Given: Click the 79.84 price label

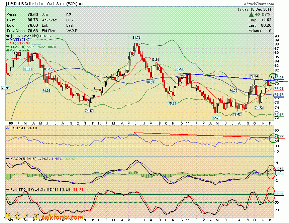Looking at the screenshot, I should tap(254, 76).
